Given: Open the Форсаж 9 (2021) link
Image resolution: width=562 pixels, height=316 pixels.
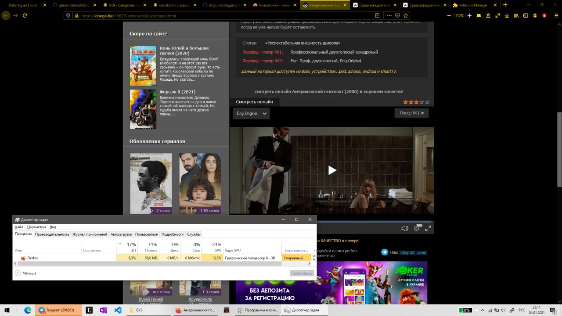Looking at the screenshot, I should (x=178, y=92).
